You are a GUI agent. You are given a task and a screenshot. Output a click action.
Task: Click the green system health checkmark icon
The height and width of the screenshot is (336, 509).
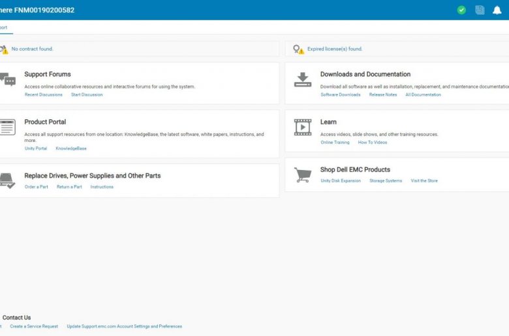pyautogui.click(x=461, y=10)
